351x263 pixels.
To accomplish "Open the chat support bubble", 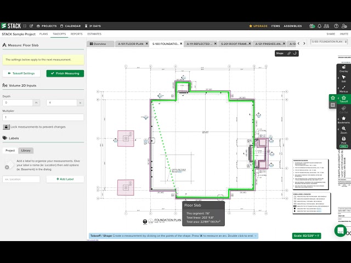I will [341, 230].
